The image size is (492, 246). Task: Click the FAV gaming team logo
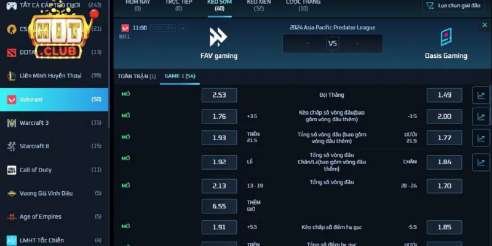(x=218, y=37)
